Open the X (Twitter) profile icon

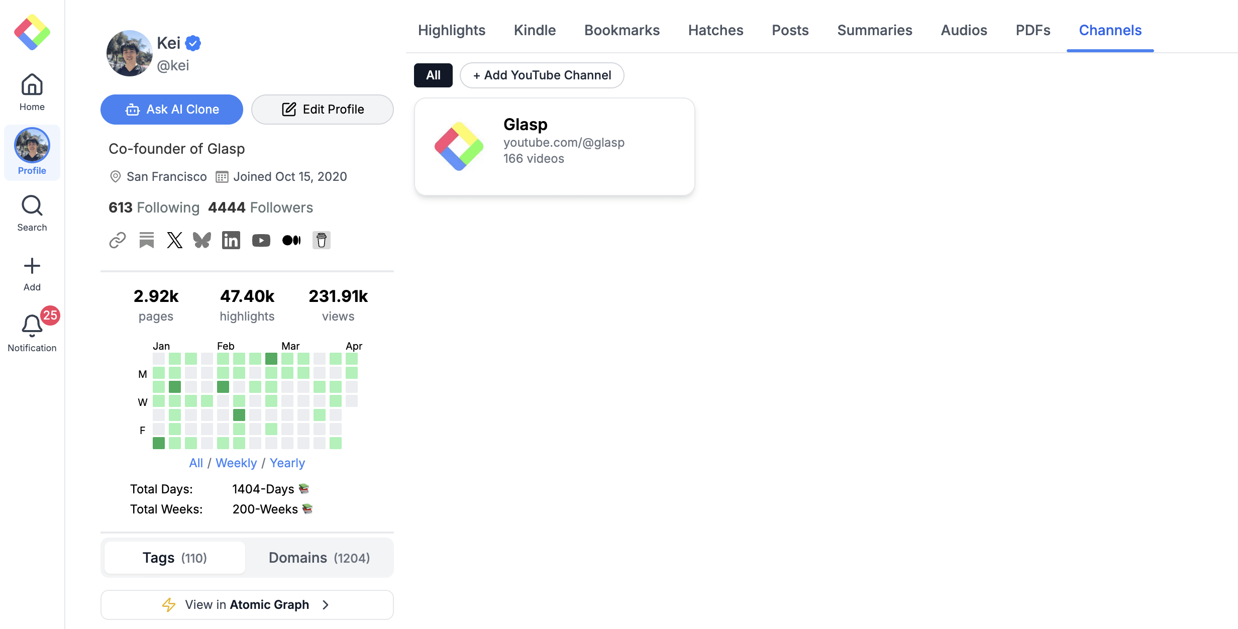click(x=174, y=240)
